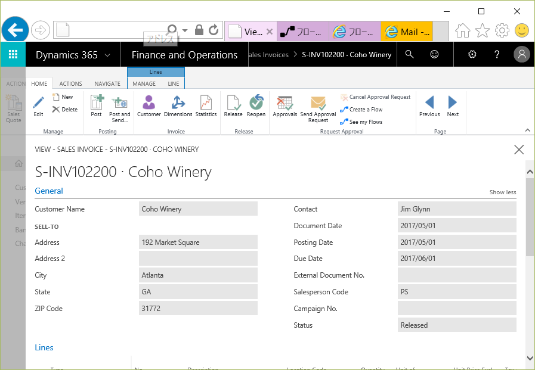The image size is (535, 370).
Task: View invoice Statistics
Action: 206,106
